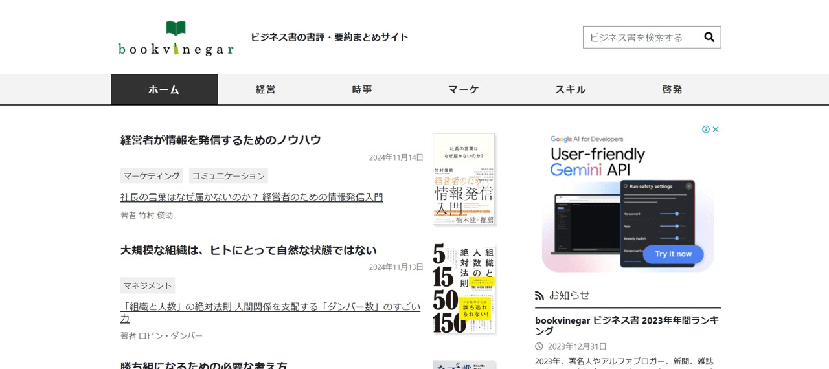Click site tagline ビジネス書の書評・要約まとめサイト
This screenshot has width=829, height=369.
pyautogui.click(x=330, y=37)
